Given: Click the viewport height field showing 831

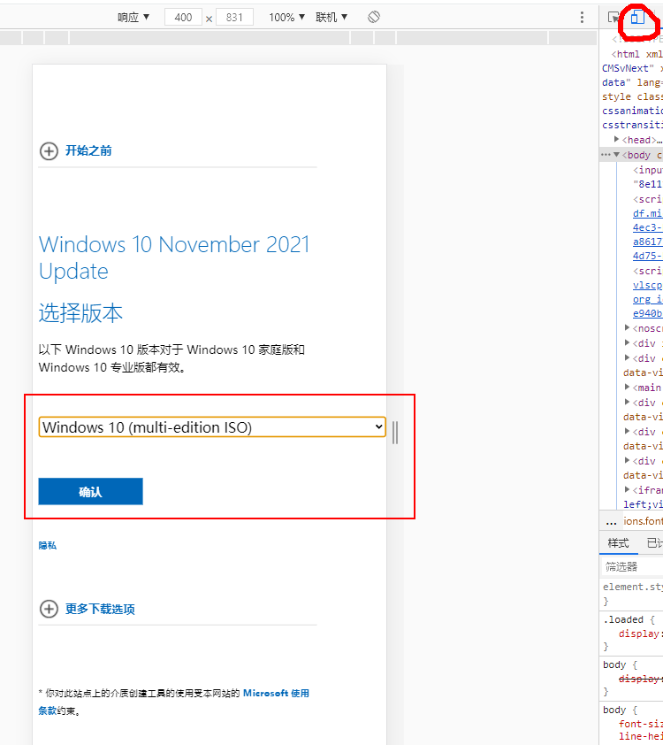Looking at the screenshot, I should 234,18.
